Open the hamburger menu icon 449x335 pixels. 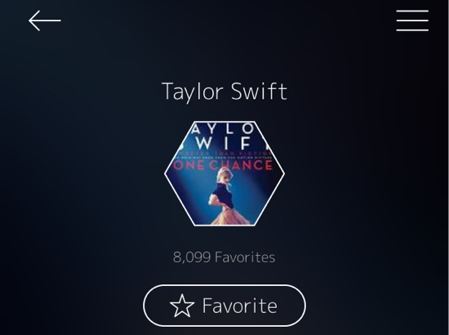pos(412,20)
